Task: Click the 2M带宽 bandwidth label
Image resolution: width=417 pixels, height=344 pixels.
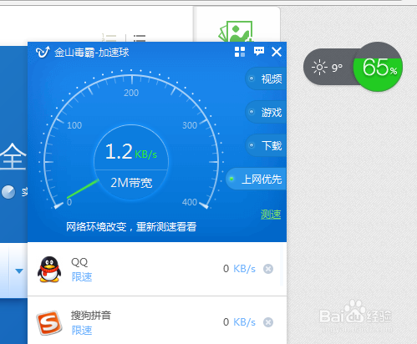Action: 131,183
